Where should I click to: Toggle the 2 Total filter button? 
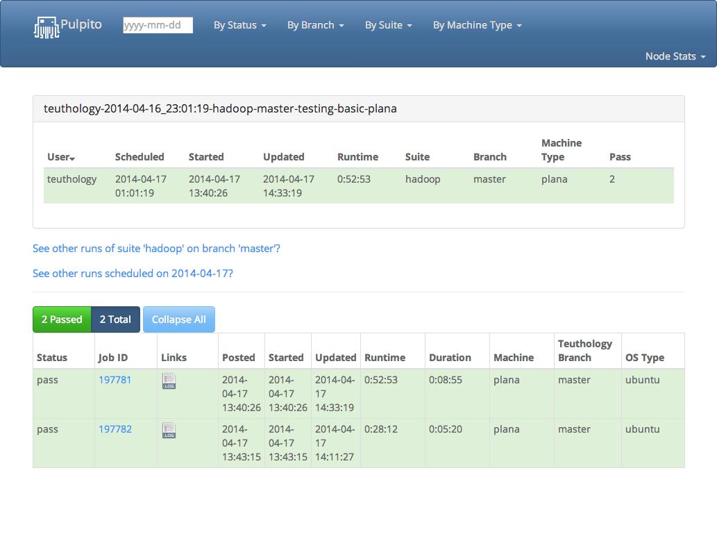click(x=115, y=319)
